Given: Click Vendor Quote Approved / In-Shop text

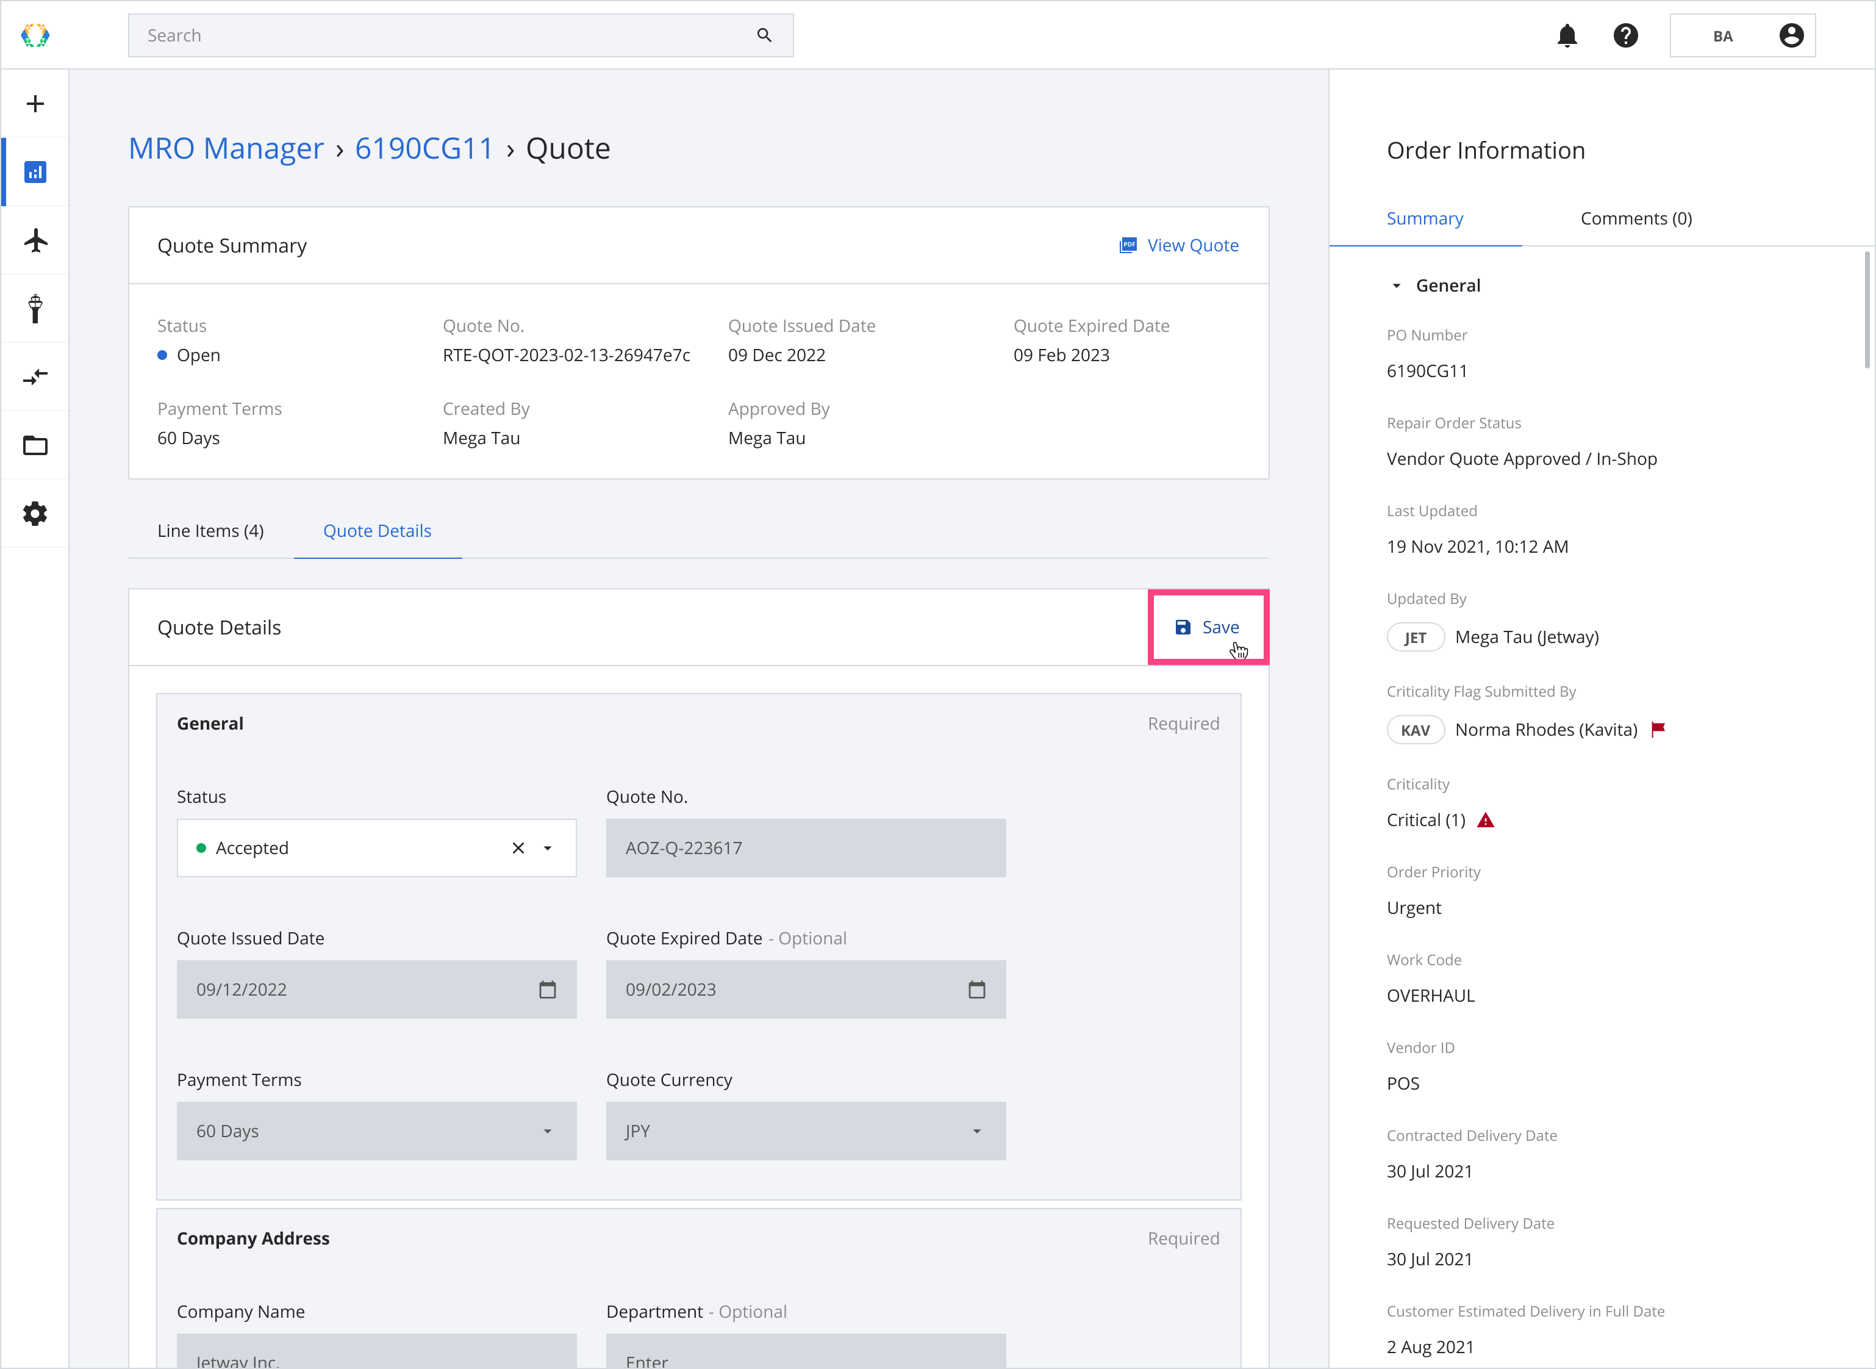Looking at the screenshot, I should pos(1522,459).
